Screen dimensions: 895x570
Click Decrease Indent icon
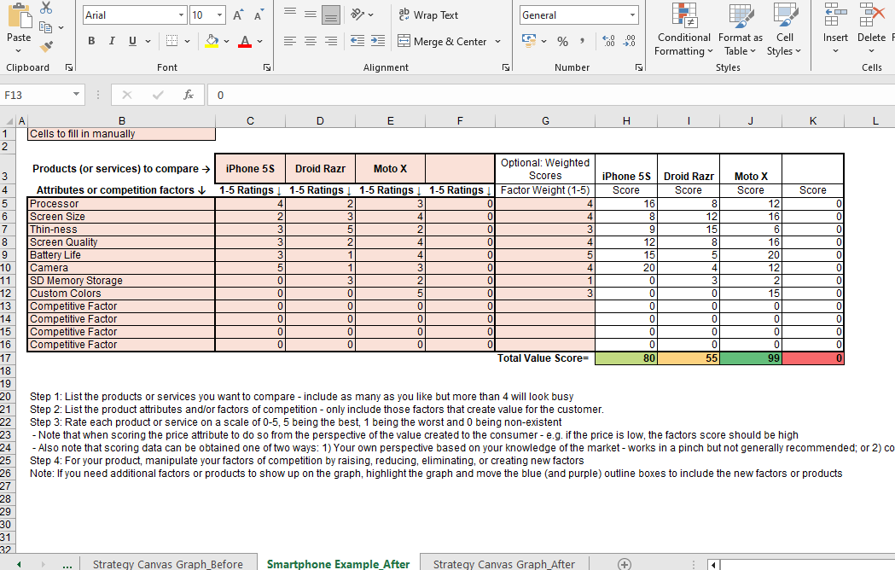point(357,41)
